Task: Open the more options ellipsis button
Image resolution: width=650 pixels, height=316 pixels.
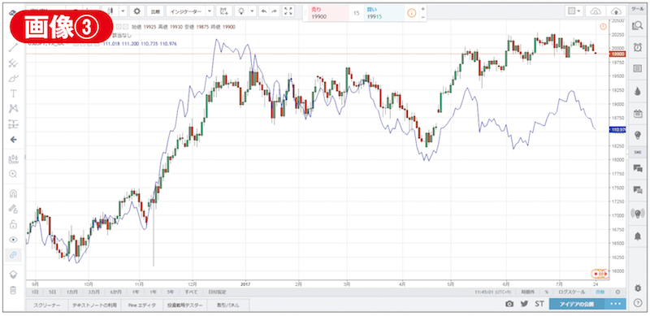Action: click(x=615, y=304)
